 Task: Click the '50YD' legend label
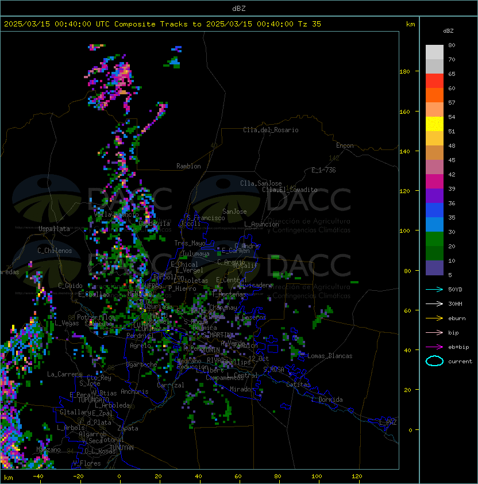[455, 289]
